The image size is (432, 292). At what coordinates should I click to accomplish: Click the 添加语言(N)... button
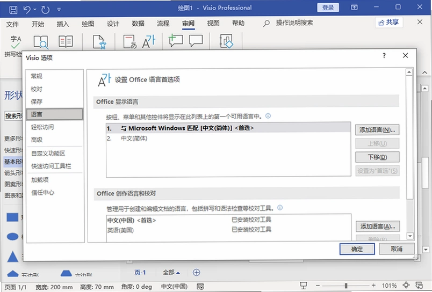coord(377,130)
